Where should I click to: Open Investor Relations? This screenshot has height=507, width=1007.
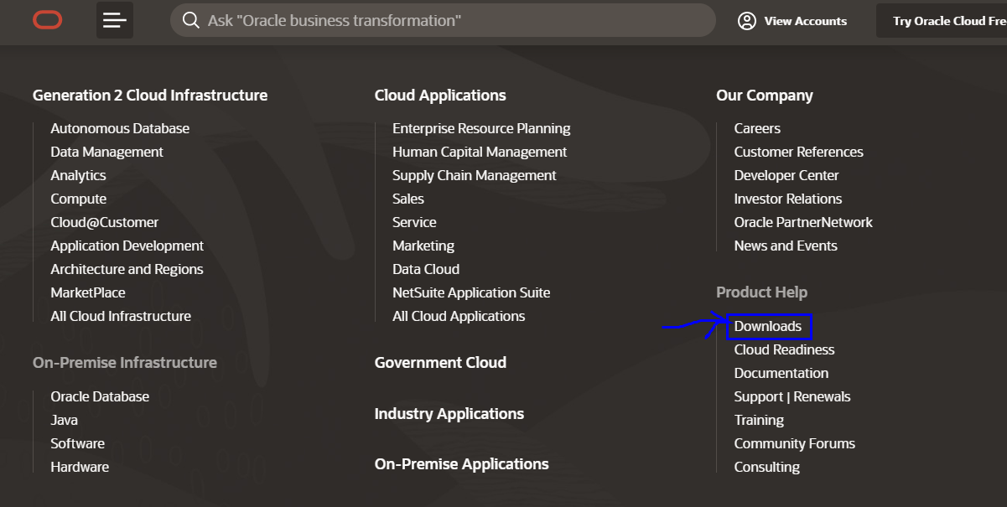[x=788, y=199]
